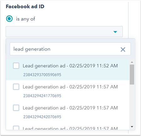
Task: Click the 'Facebook ad ID' heading
Action: [x=25, y=7]
